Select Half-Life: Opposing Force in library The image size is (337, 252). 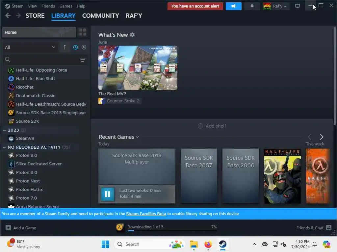tap(41, 70)
